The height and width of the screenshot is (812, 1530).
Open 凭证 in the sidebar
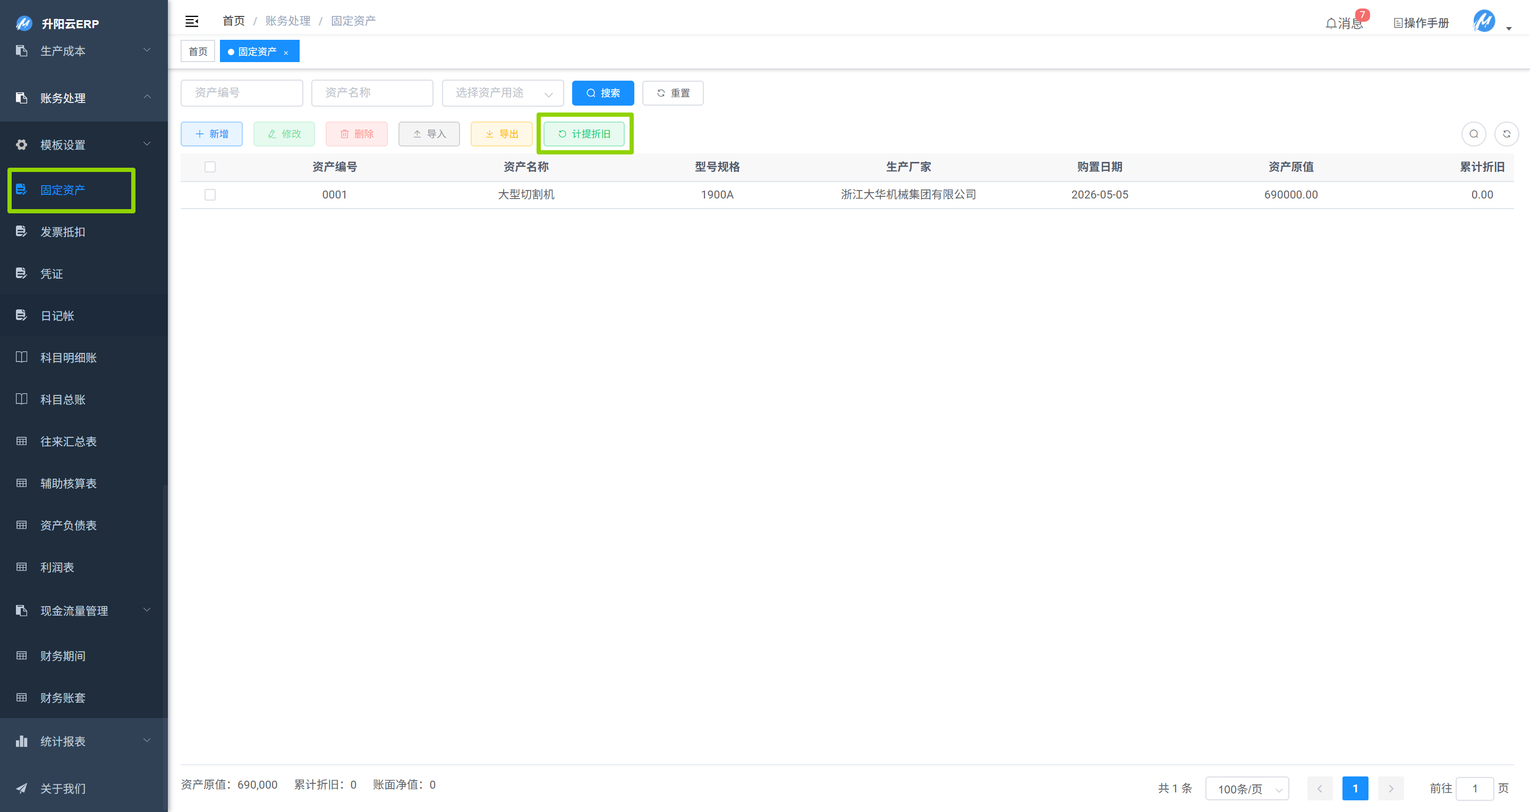[84, 274]
